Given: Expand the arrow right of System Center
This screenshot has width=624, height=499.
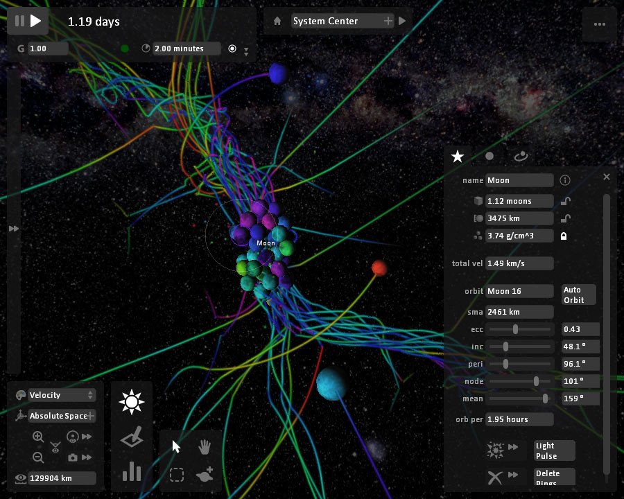Looking at the screenshot, I should click(x=402, y=21).
